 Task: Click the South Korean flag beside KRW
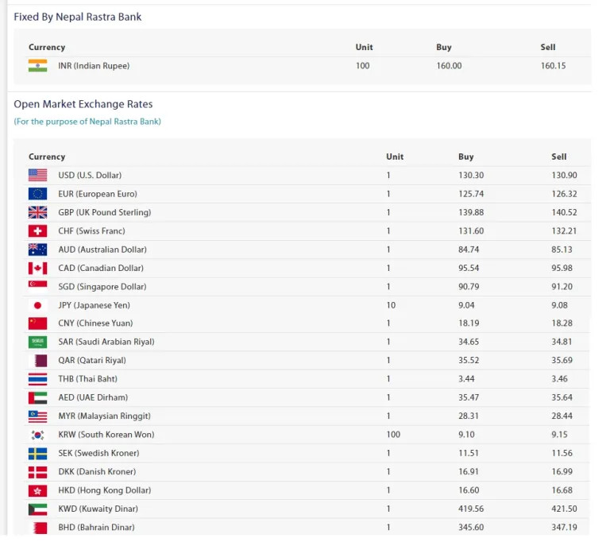pos(38,435)
